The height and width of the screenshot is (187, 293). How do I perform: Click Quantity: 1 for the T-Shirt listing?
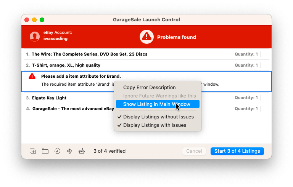pyautogui.click(x=246, y=66)
